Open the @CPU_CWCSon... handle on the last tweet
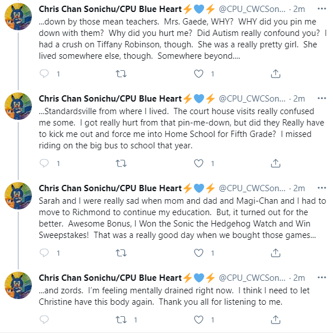The height and width of the screenshot is (335, 333). pos(252,278)
